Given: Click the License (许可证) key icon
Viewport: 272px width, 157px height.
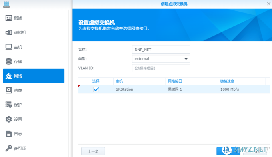Looking at the screenshot, I should [8, 148].
